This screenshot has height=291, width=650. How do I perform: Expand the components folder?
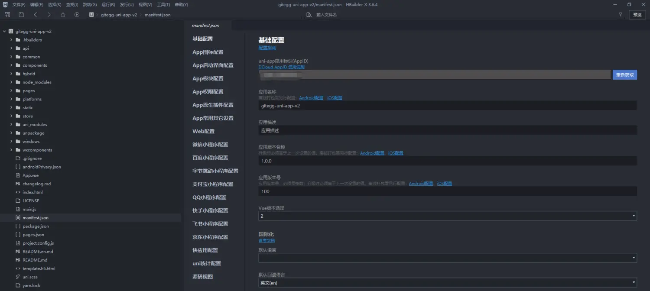coord(11,65)
